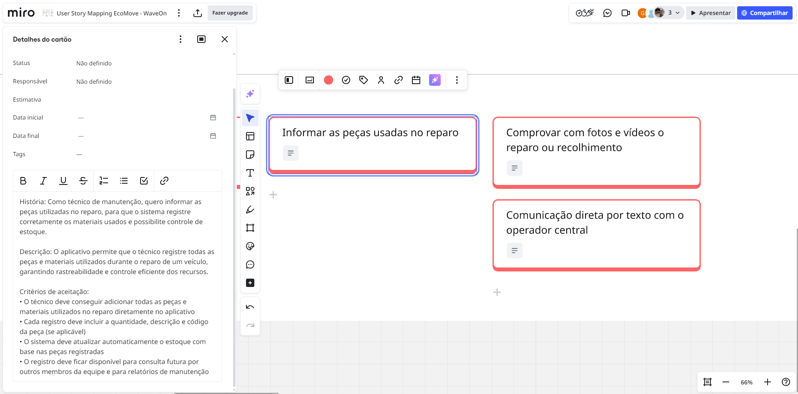798x394 pixels.
Task: Change the card color with red swatch
Action: tap(329, 80)
